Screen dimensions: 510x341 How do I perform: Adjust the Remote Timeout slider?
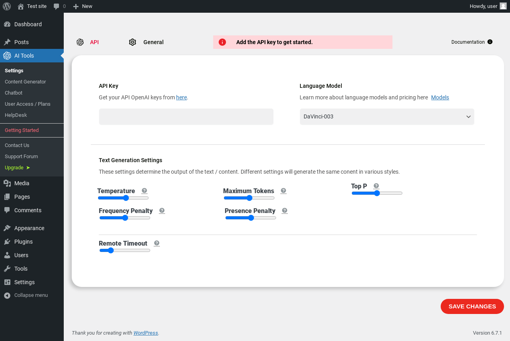(125, 250)
